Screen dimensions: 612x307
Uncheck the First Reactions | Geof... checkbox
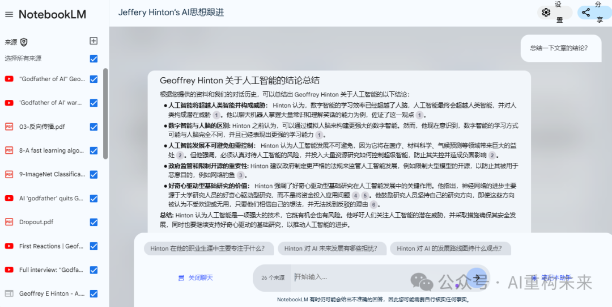(x=93, y=246)
